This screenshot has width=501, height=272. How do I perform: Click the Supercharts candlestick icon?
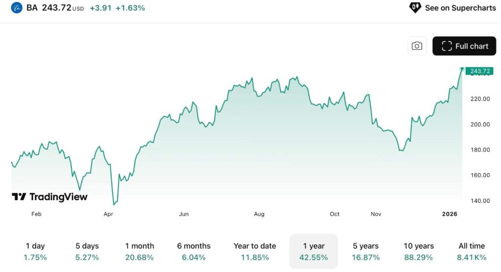(415, 7)
